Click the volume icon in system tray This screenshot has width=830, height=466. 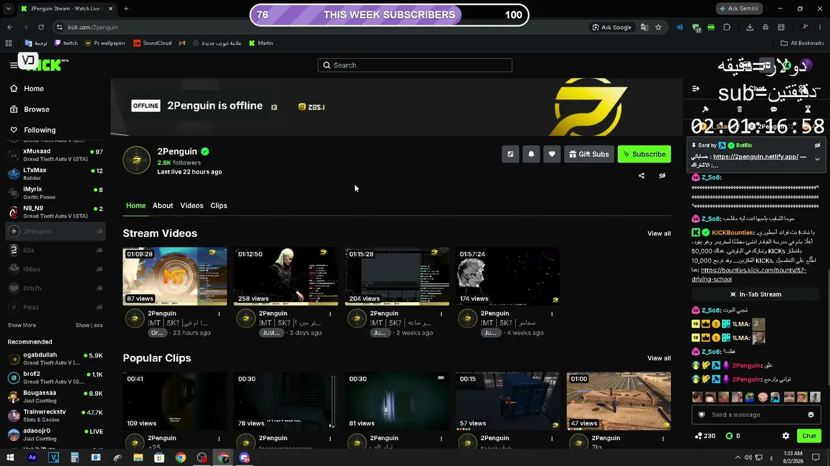[x=748, y=458]
